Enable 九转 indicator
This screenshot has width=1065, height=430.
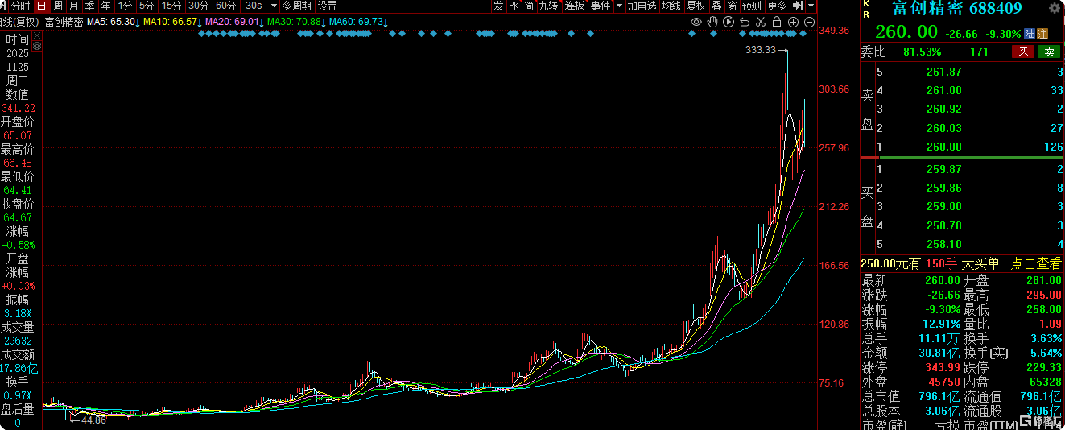[x=549, y=6]
